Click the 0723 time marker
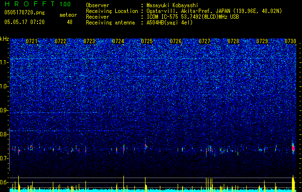302x192 pixels. pyautogui.click(x=89, y=41)
